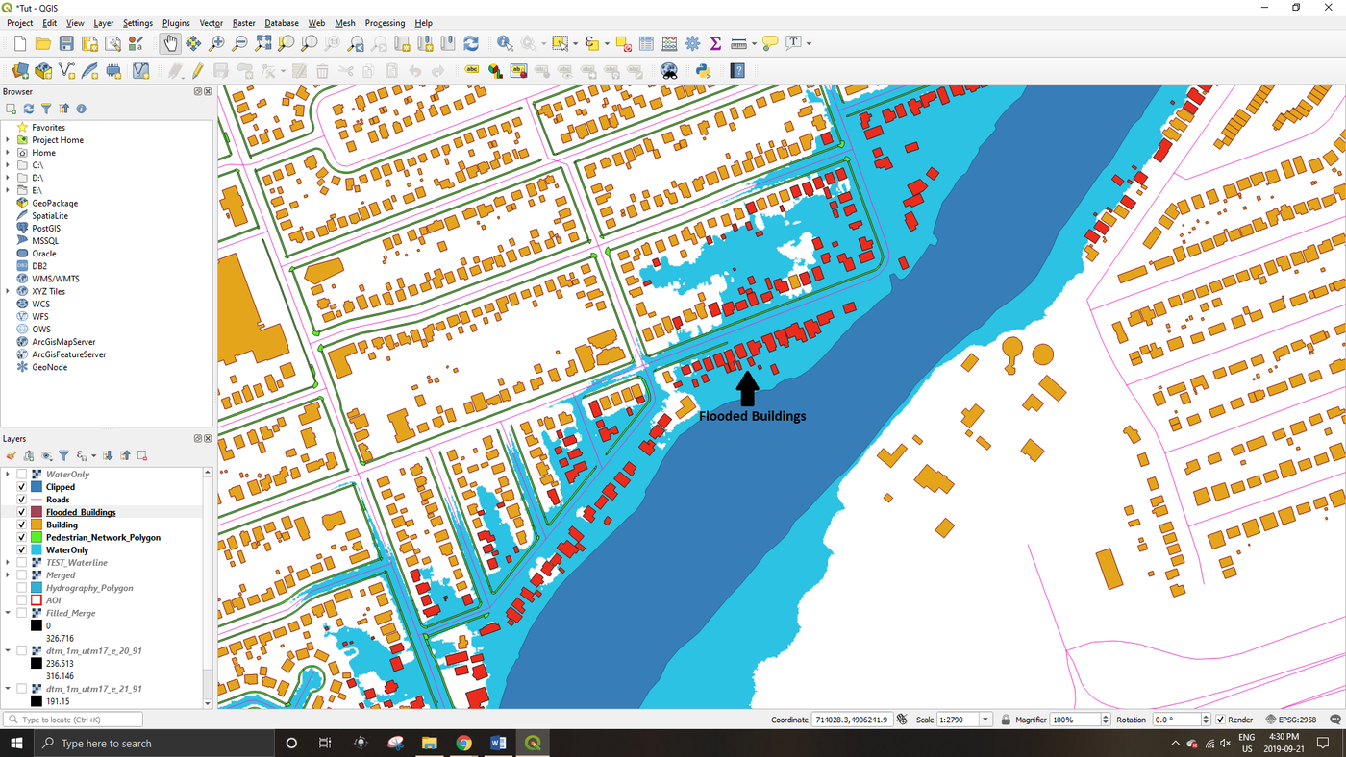
Task: Select the Pan Map hand tool
Action: 170,43
